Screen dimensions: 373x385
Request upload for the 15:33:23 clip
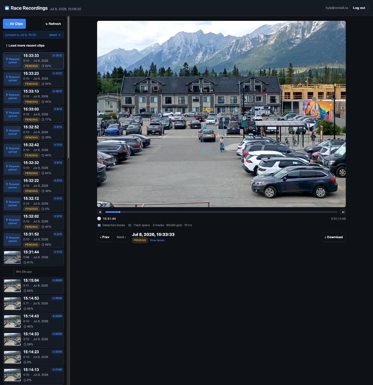(x=13, y=79)
